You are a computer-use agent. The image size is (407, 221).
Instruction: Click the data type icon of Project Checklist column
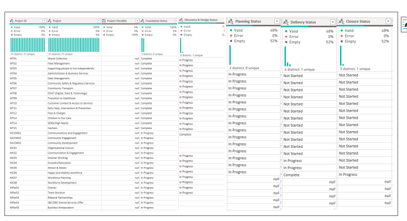point(104,21)
